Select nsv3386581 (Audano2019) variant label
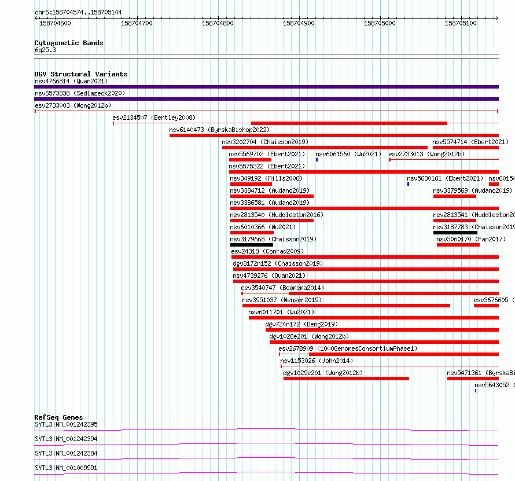The image size is (515, 481). click(x=270, y=203)
